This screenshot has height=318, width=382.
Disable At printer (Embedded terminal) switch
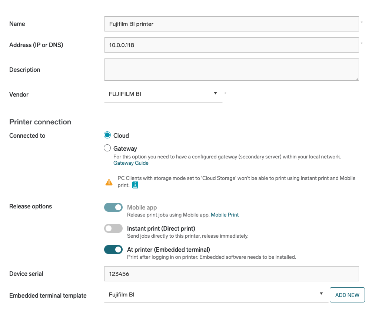(113, 250)
